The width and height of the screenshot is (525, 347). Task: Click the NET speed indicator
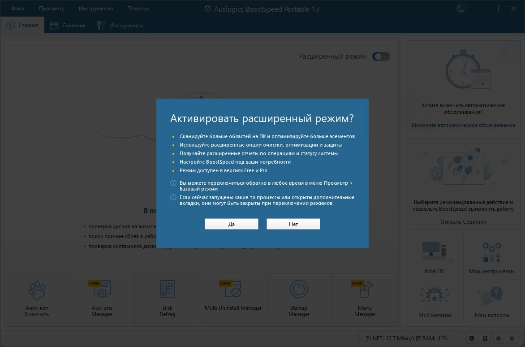(391, 338)
